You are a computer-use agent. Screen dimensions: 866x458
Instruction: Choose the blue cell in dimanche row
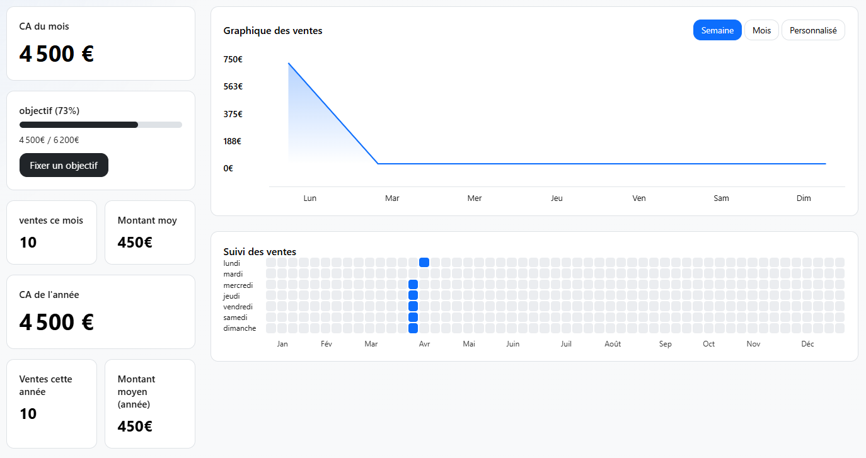(x=413, y=328)
